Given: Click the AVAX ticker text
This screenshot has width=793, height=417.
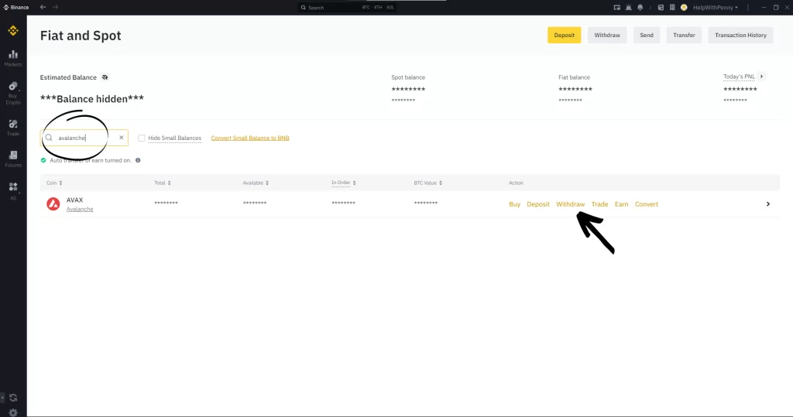Looking at the screenshot, I should click(74, 200).
